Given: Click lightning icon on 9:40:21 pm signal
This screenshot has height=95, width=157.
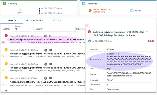Looking at the screenshot, I should (x=45, y=36).
